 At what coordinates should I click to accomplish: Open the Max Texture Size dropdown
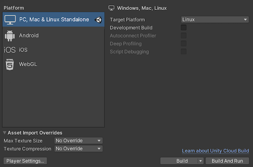[x=78, y=141]
